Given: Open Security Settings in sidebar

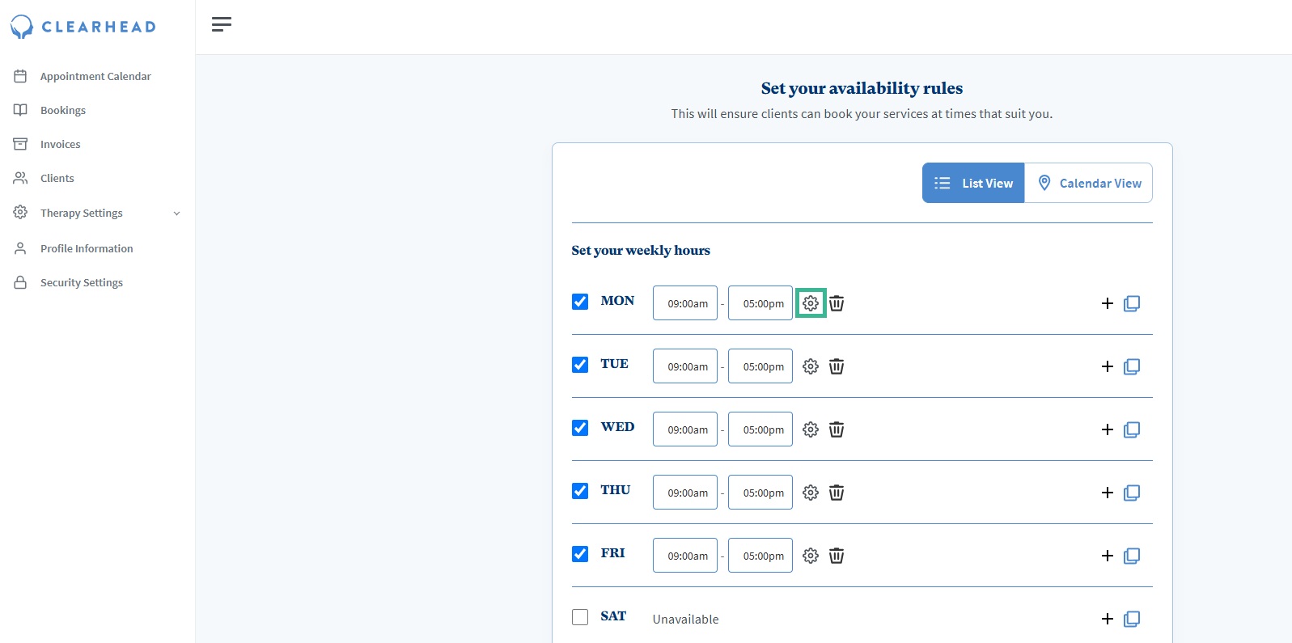Looking at the screenshot, I should coord(82,282).
